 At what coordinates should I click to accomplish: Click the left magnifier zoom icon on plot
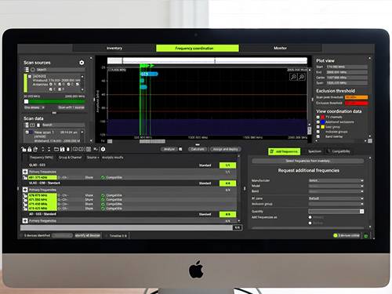tap(293, 77)
